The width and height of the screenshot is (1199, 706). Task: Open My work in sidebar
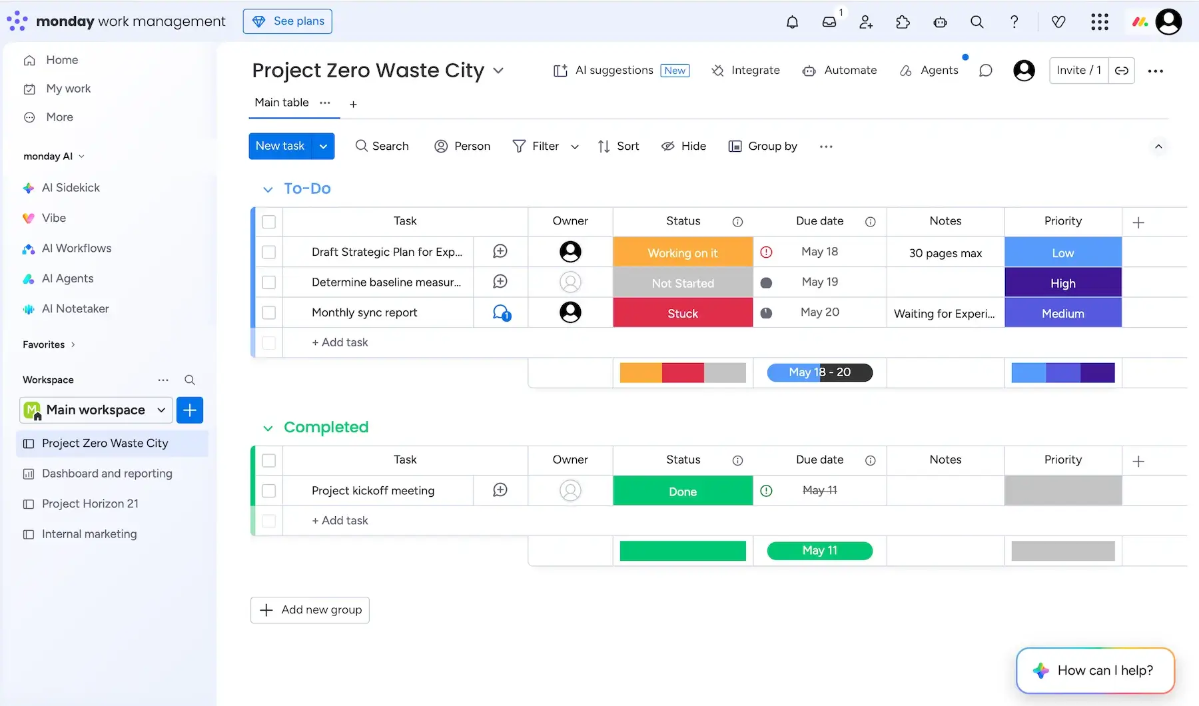click(x=68, y=89)
